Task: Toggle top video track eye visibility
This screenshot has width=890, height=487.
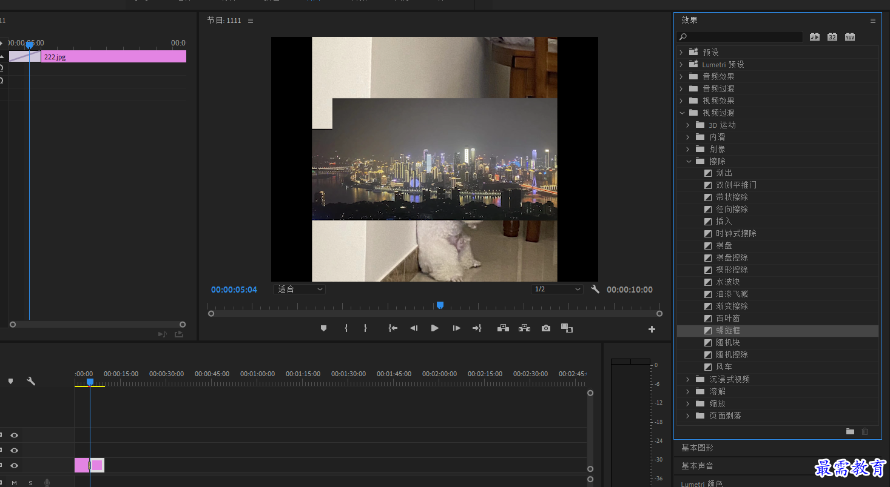Action: tap(14, 435)
